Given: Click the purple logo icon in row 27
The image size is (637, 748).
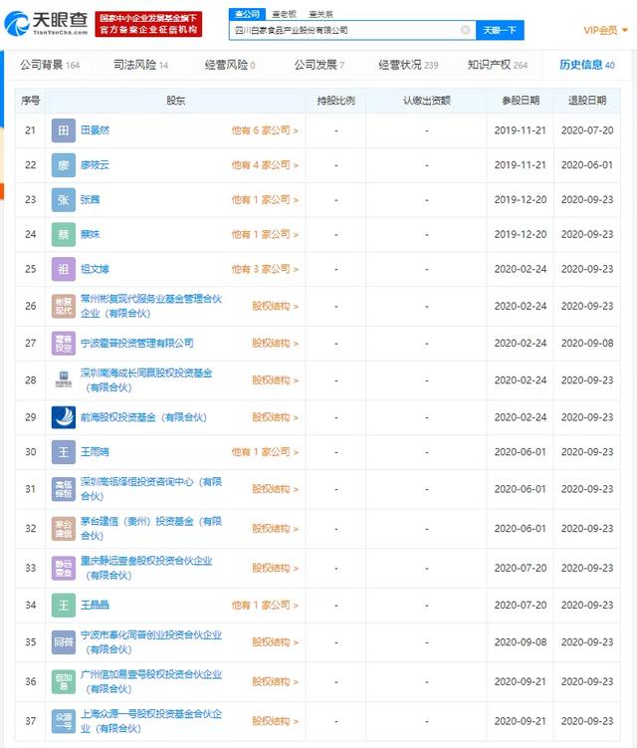Looking at the screenshot, I should (x=64, y=344).
